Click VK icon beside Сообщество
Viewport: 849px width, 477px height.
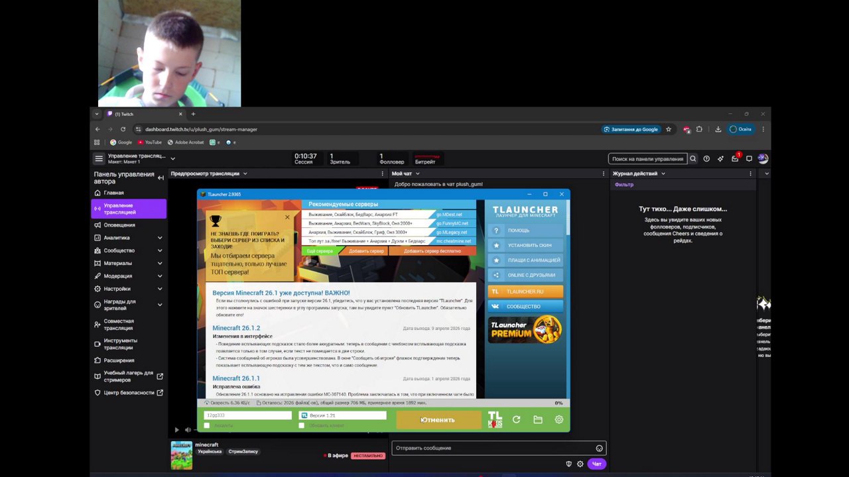point(495,306)
